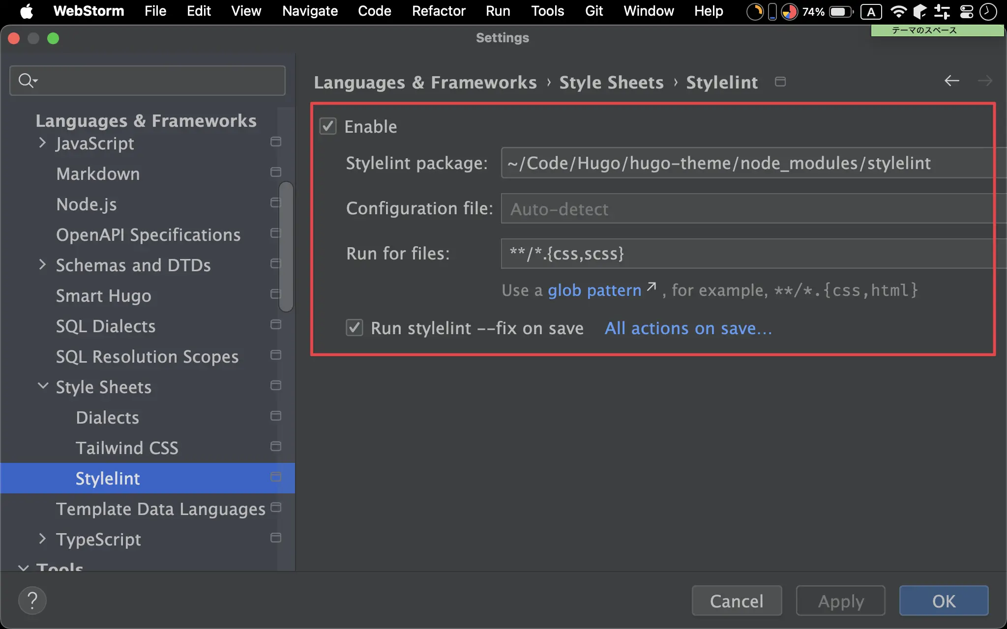Click the search magnifier icon
Viewport: 1007px width, 629px height.
(x=26, y=80)
